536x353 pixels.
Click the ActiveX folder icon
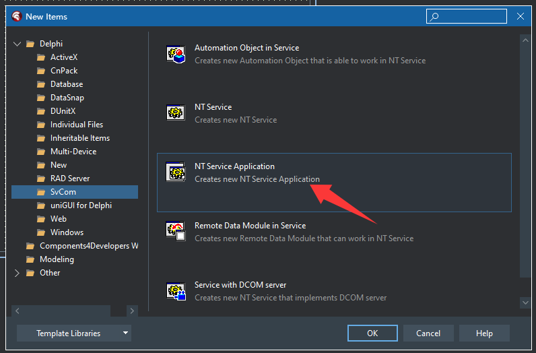(x=41, y=57)
